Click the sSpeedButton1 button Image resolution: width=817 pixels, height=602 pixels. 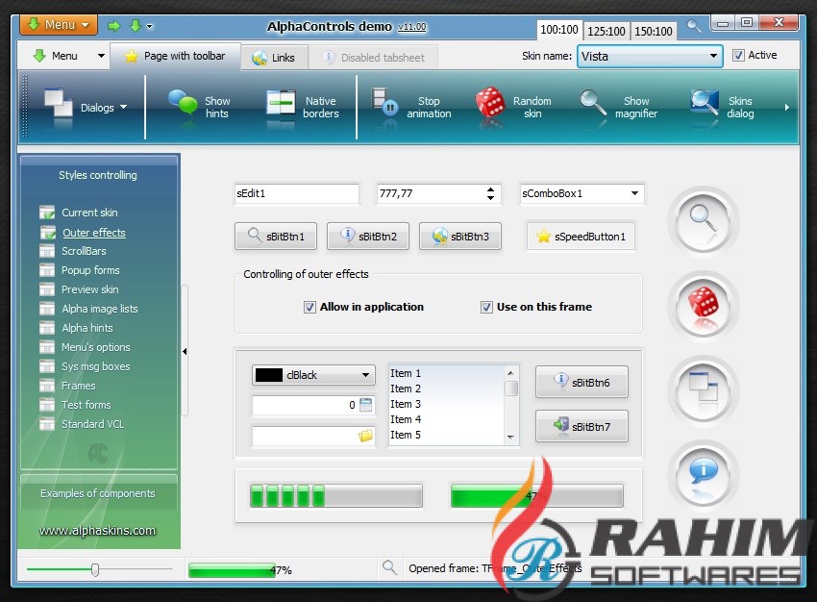581,237
